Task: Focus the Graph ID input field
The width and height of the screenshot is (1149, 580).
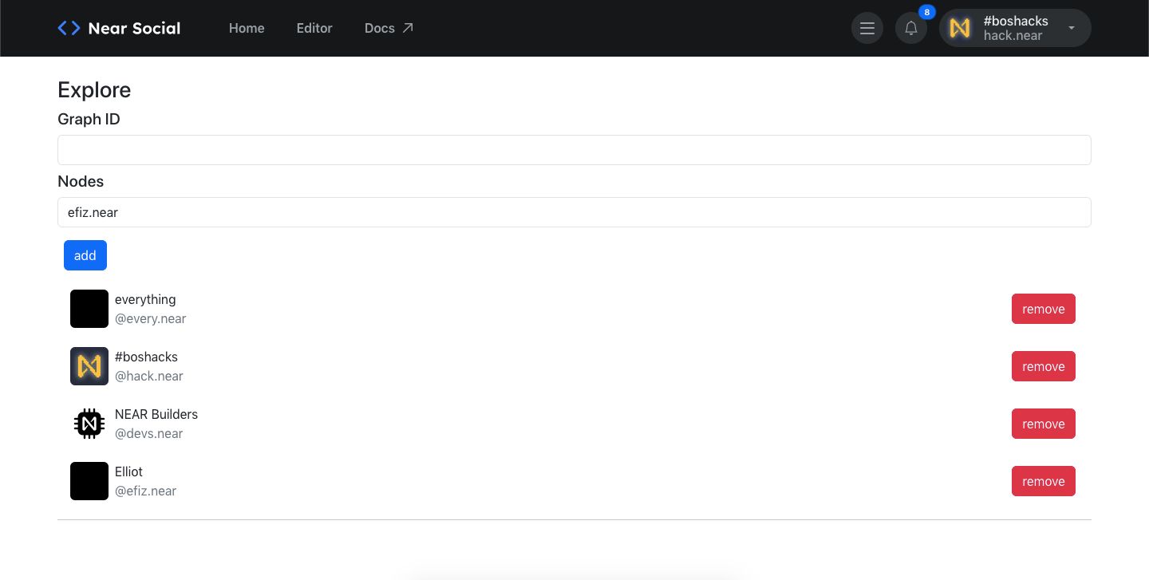Action: click(x=574, y=150)
